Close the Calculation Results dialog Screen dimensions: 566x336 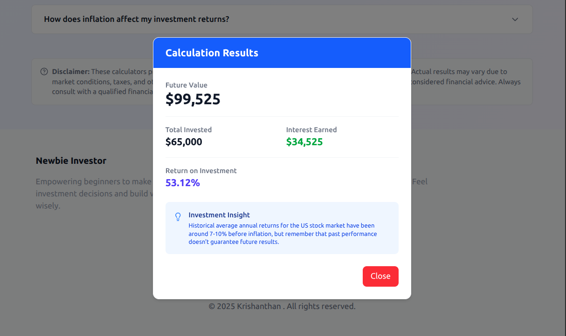pyautogui.click(x=380, y=276)
